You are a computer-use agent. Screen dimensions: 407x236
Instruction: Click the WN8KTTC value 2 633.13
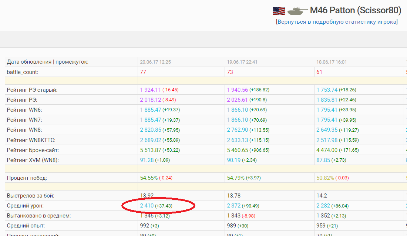[238, 140]
